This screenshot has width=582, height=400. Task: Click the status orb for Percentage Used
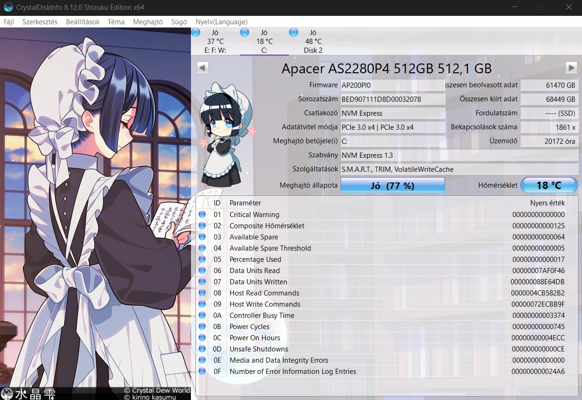click(202, 260)
